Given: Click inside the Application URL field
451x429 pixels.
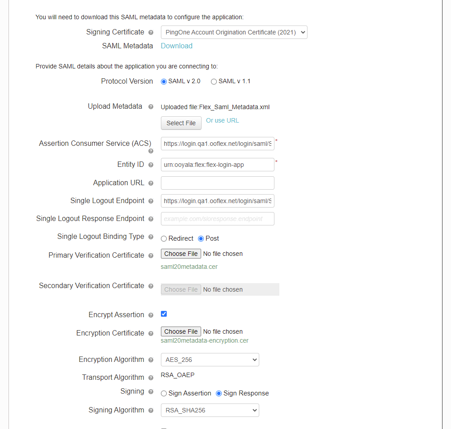Looking at the screenshot, I should pyautogui.click(x=217, y=183).
